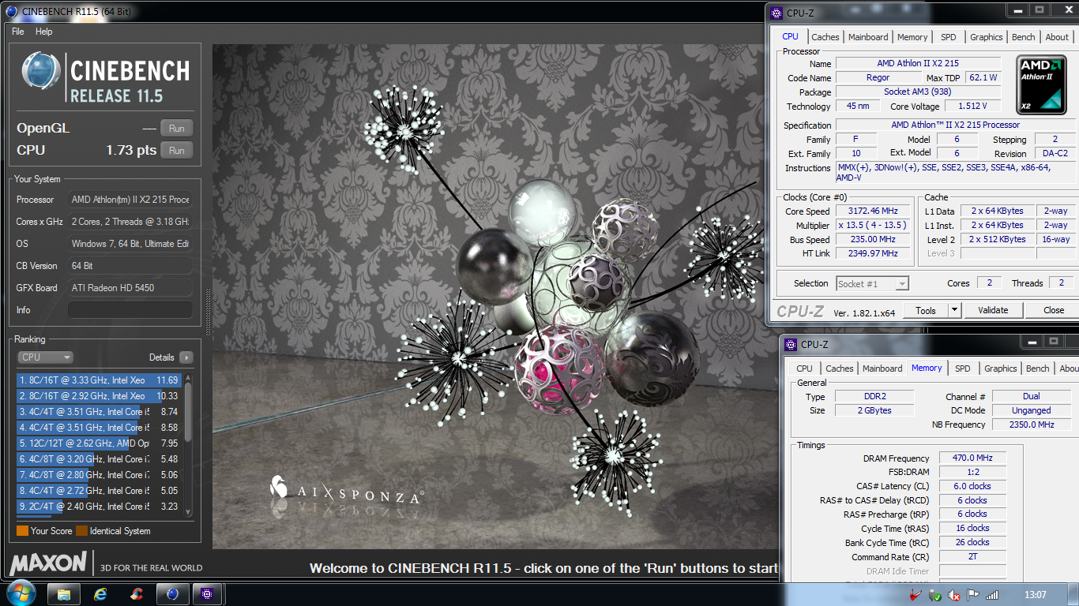
Task: Minimize the lower CPU-Z Memory window
Action: pos(1031,341)
